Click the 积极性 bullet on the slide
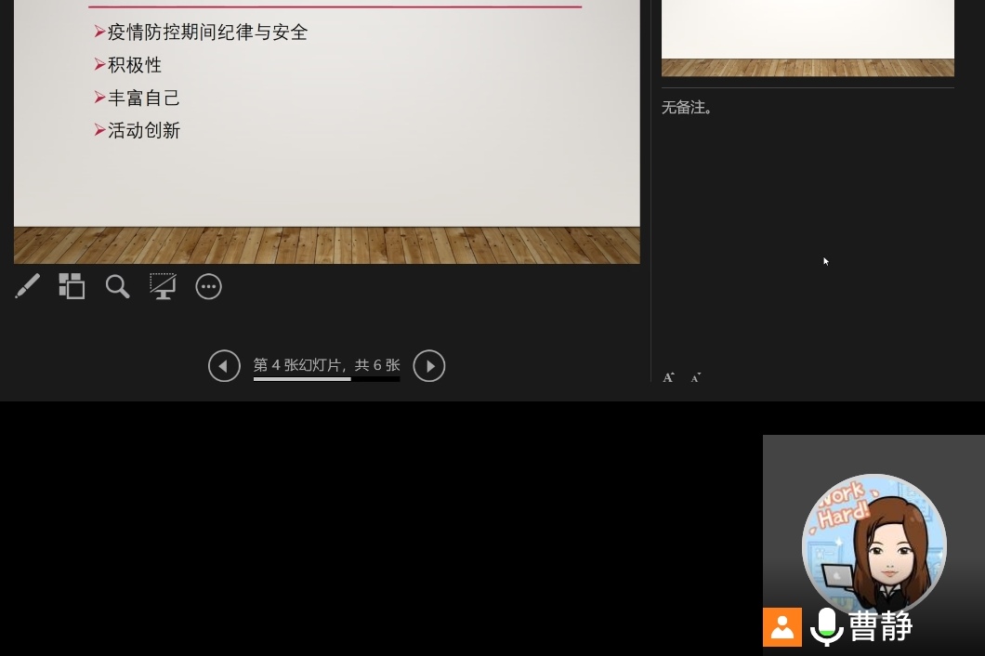The width and height of the screenshot is (985, 656). tap(135, 65)
